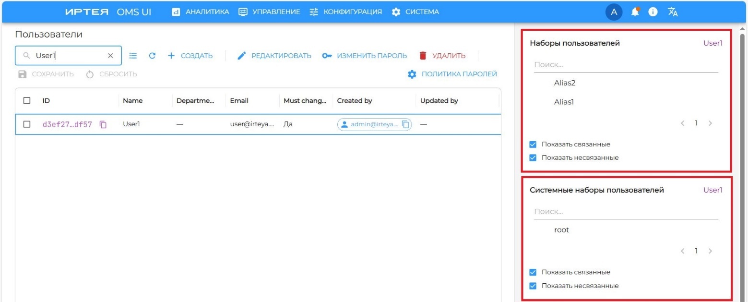Image resolution: width=748 pixels, height=302 pixels.
Task: Open the notifications bell
Action: (x=635, y=12)
